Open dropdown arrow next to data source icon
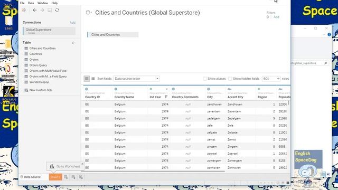The height and width of the screenshot is (190, 338). (91, 13)
